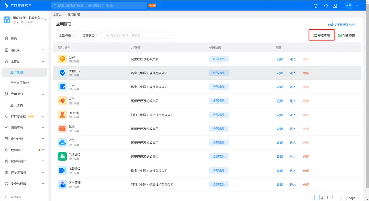Click the 可见范围 column header
Image resolution: width=369 pixels, height=201 pixels.
(x=215, y=47)
